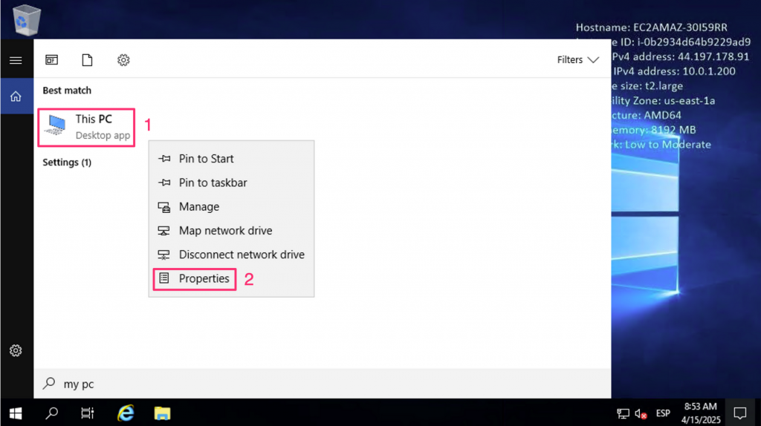Select the Documents filter icon

(x=87, y=60)
